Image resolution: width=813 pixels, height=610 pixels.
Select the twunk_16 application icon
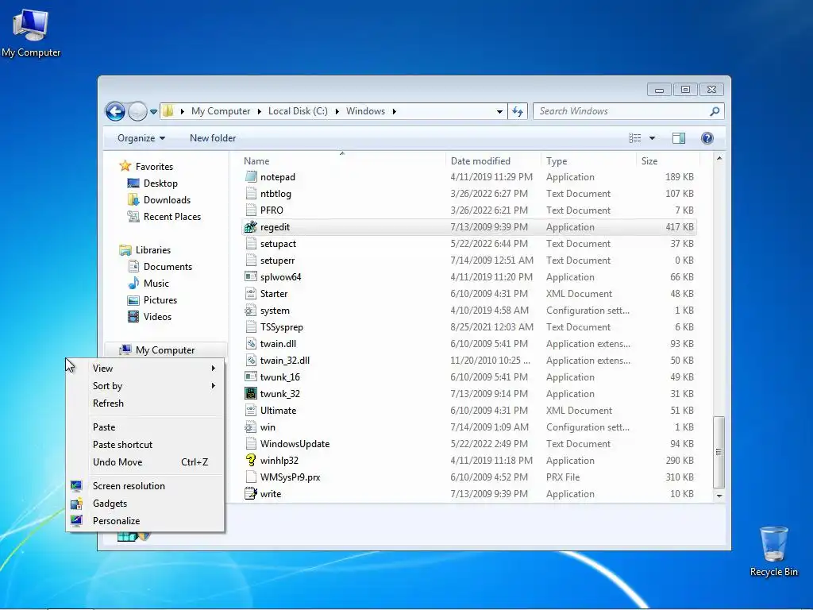[x=251, y=377]
